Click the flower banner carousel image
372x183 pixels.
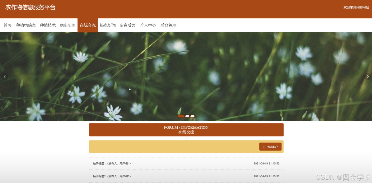(x=186, y=77)
